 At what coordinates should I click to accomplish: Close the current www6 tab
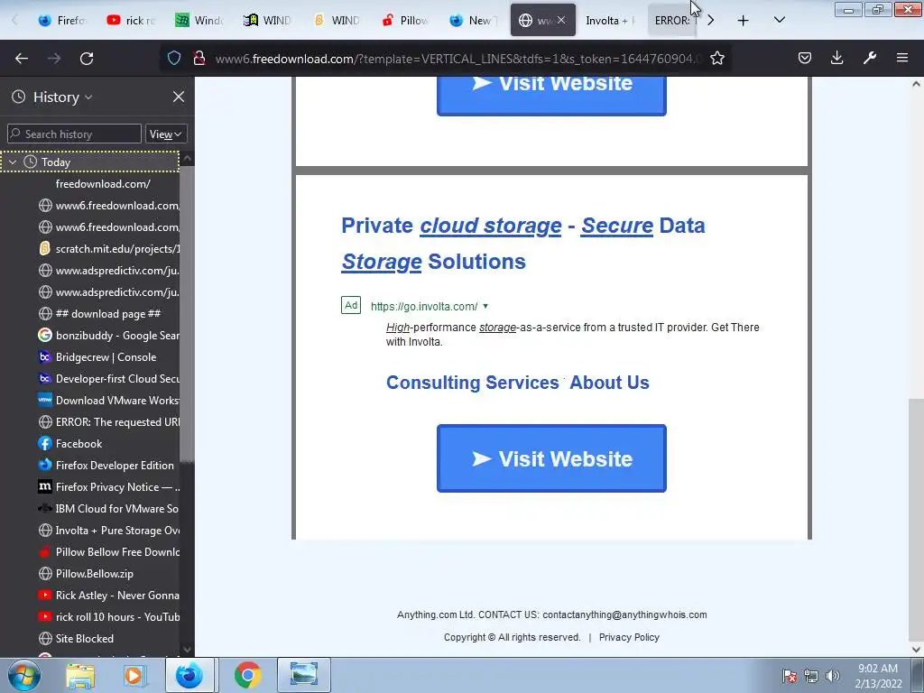coord(561,20)
